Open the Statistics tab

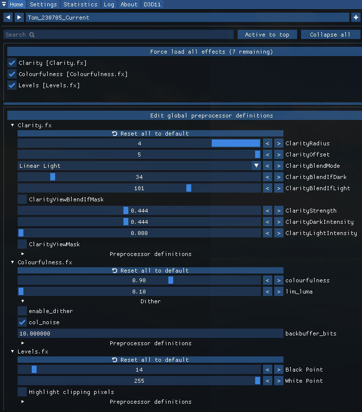pyautogui.click(x=80, y=4)
